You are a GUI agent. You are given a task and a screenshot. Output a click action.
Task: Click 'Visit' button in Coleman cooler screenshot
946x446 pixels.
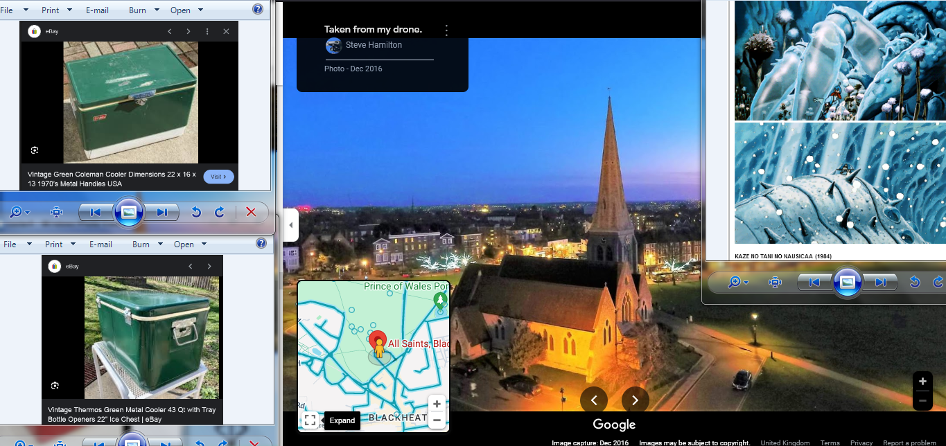(x=219, y=177)
